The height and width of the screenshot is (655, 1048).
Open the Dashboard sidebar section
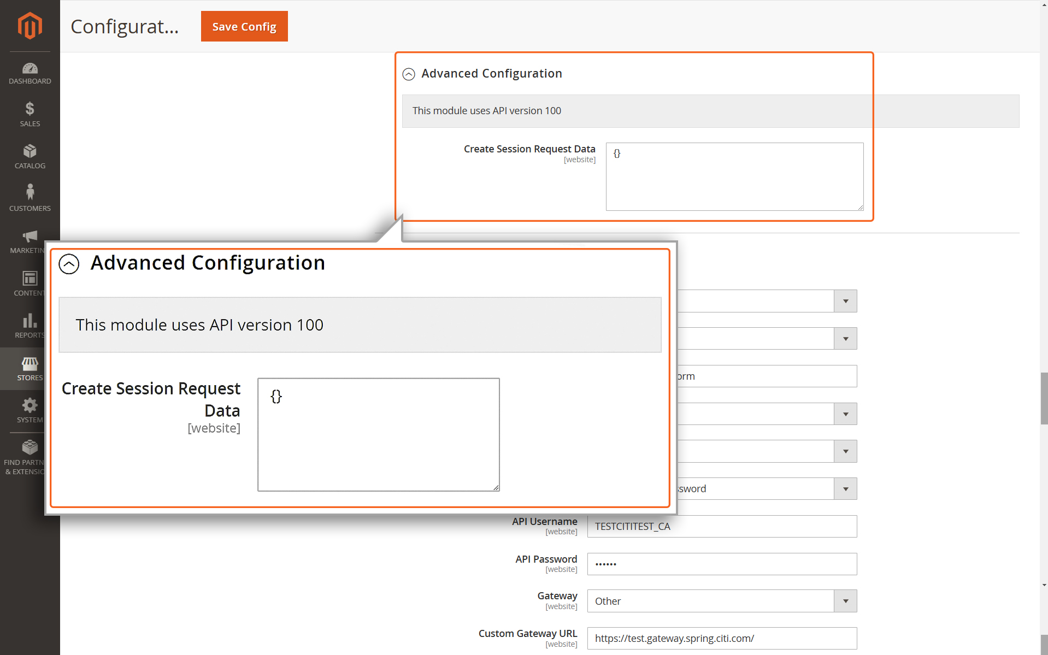point(30,74)
